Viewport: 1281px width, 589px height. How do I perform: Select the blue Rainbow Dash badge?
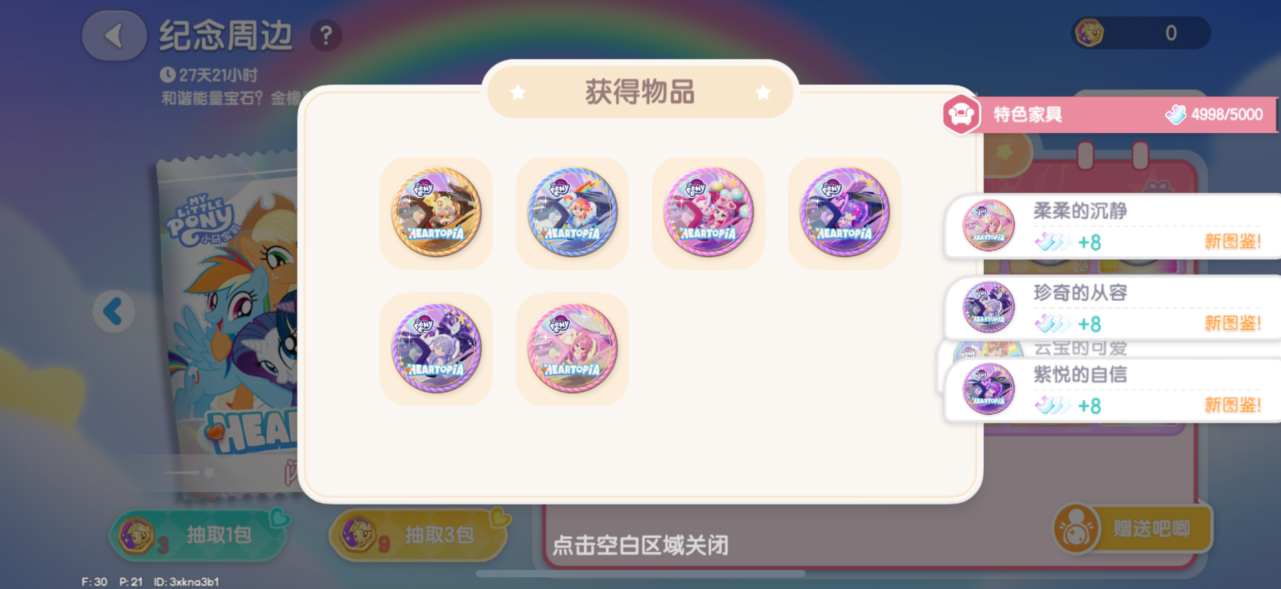pyautogui.click(x=573, y=213)
